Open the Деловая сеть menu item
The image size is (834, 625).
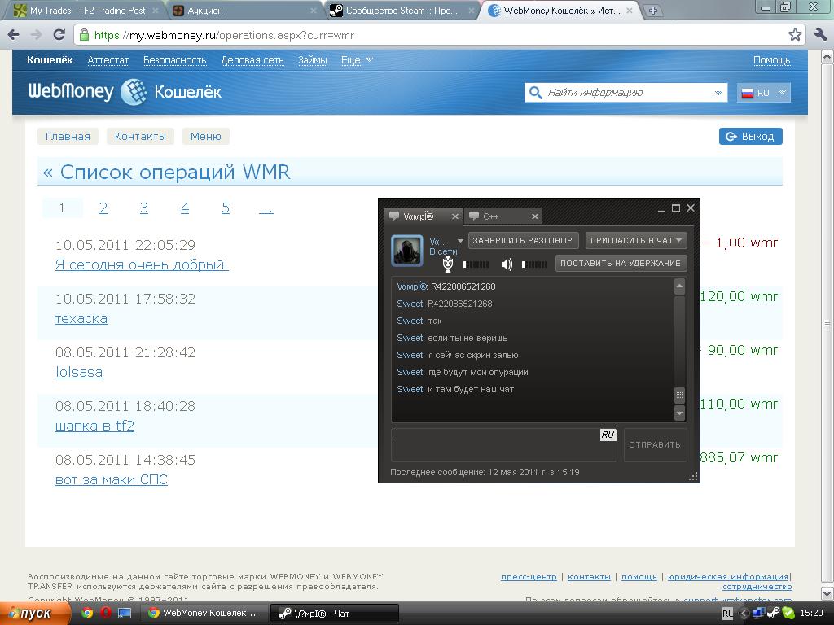pyautogui.click(x=252, y=60)
